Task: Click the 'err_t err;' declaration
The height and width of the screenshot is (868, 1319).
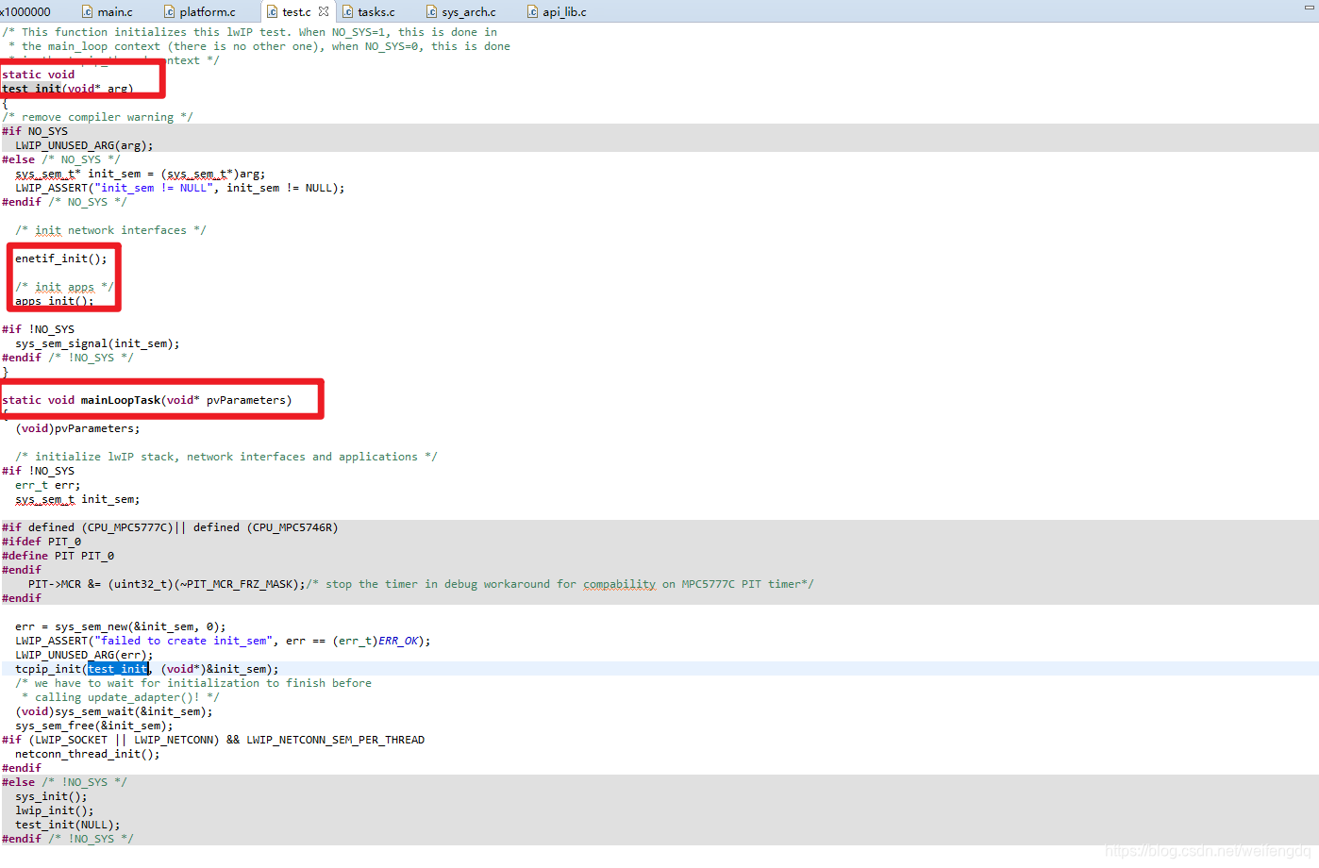Action: click(48, 485)
